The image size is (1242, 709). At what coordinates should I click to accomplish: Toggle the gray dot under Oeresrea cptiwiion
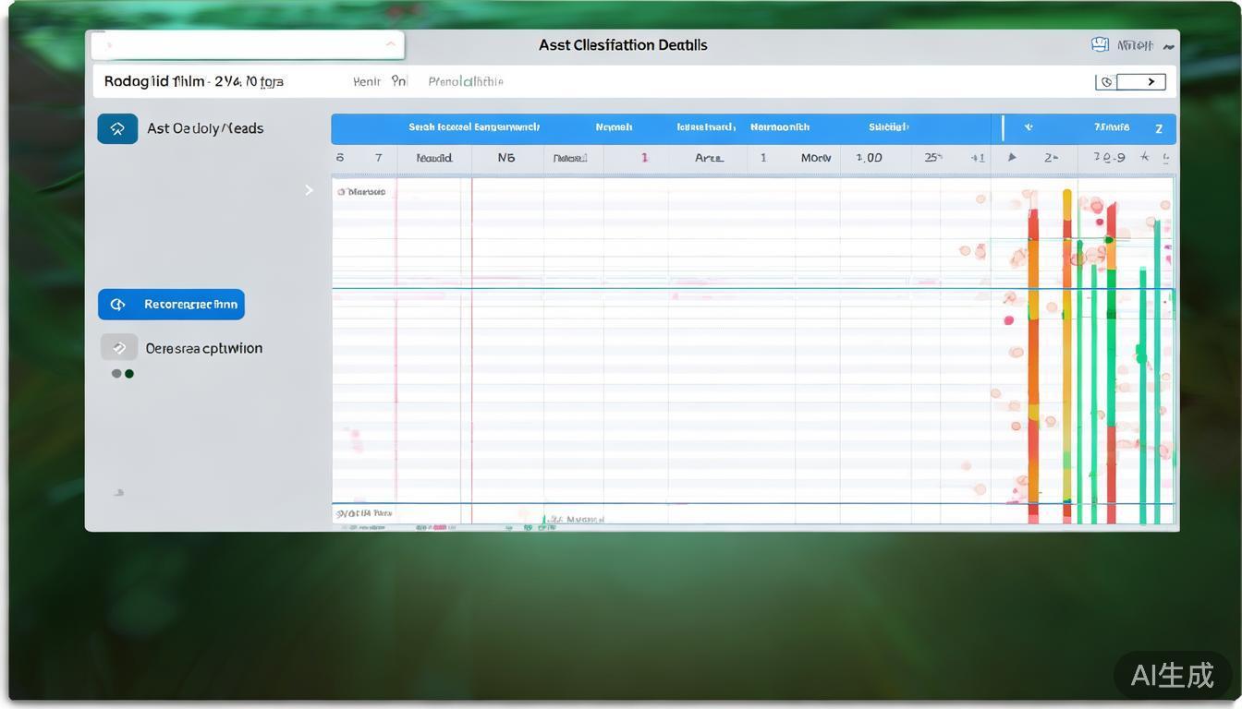116,374
